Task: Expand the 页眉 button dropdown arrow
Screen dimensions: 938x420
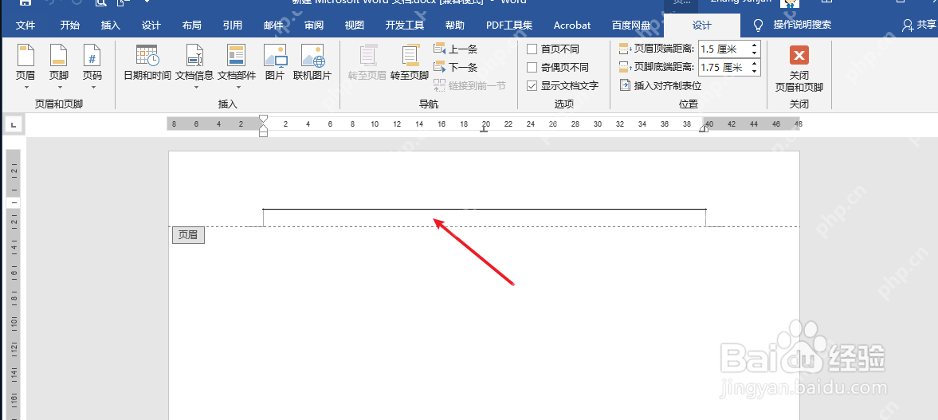Action: pyautogui.click(x=26, y=88)
